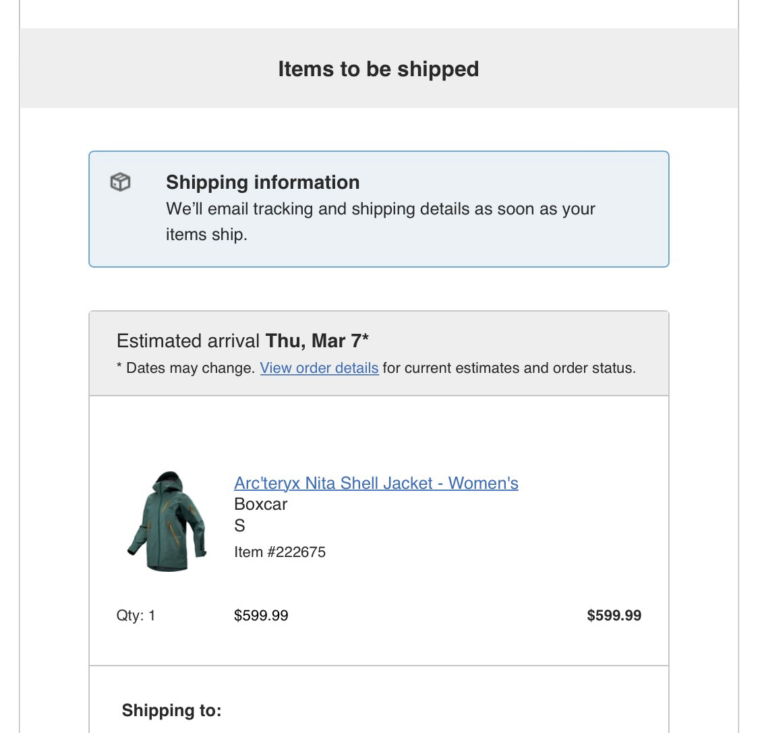Click the "Items to be shipped" heading
This screenshot has width=758, height=733.
(x=378, y=69)
